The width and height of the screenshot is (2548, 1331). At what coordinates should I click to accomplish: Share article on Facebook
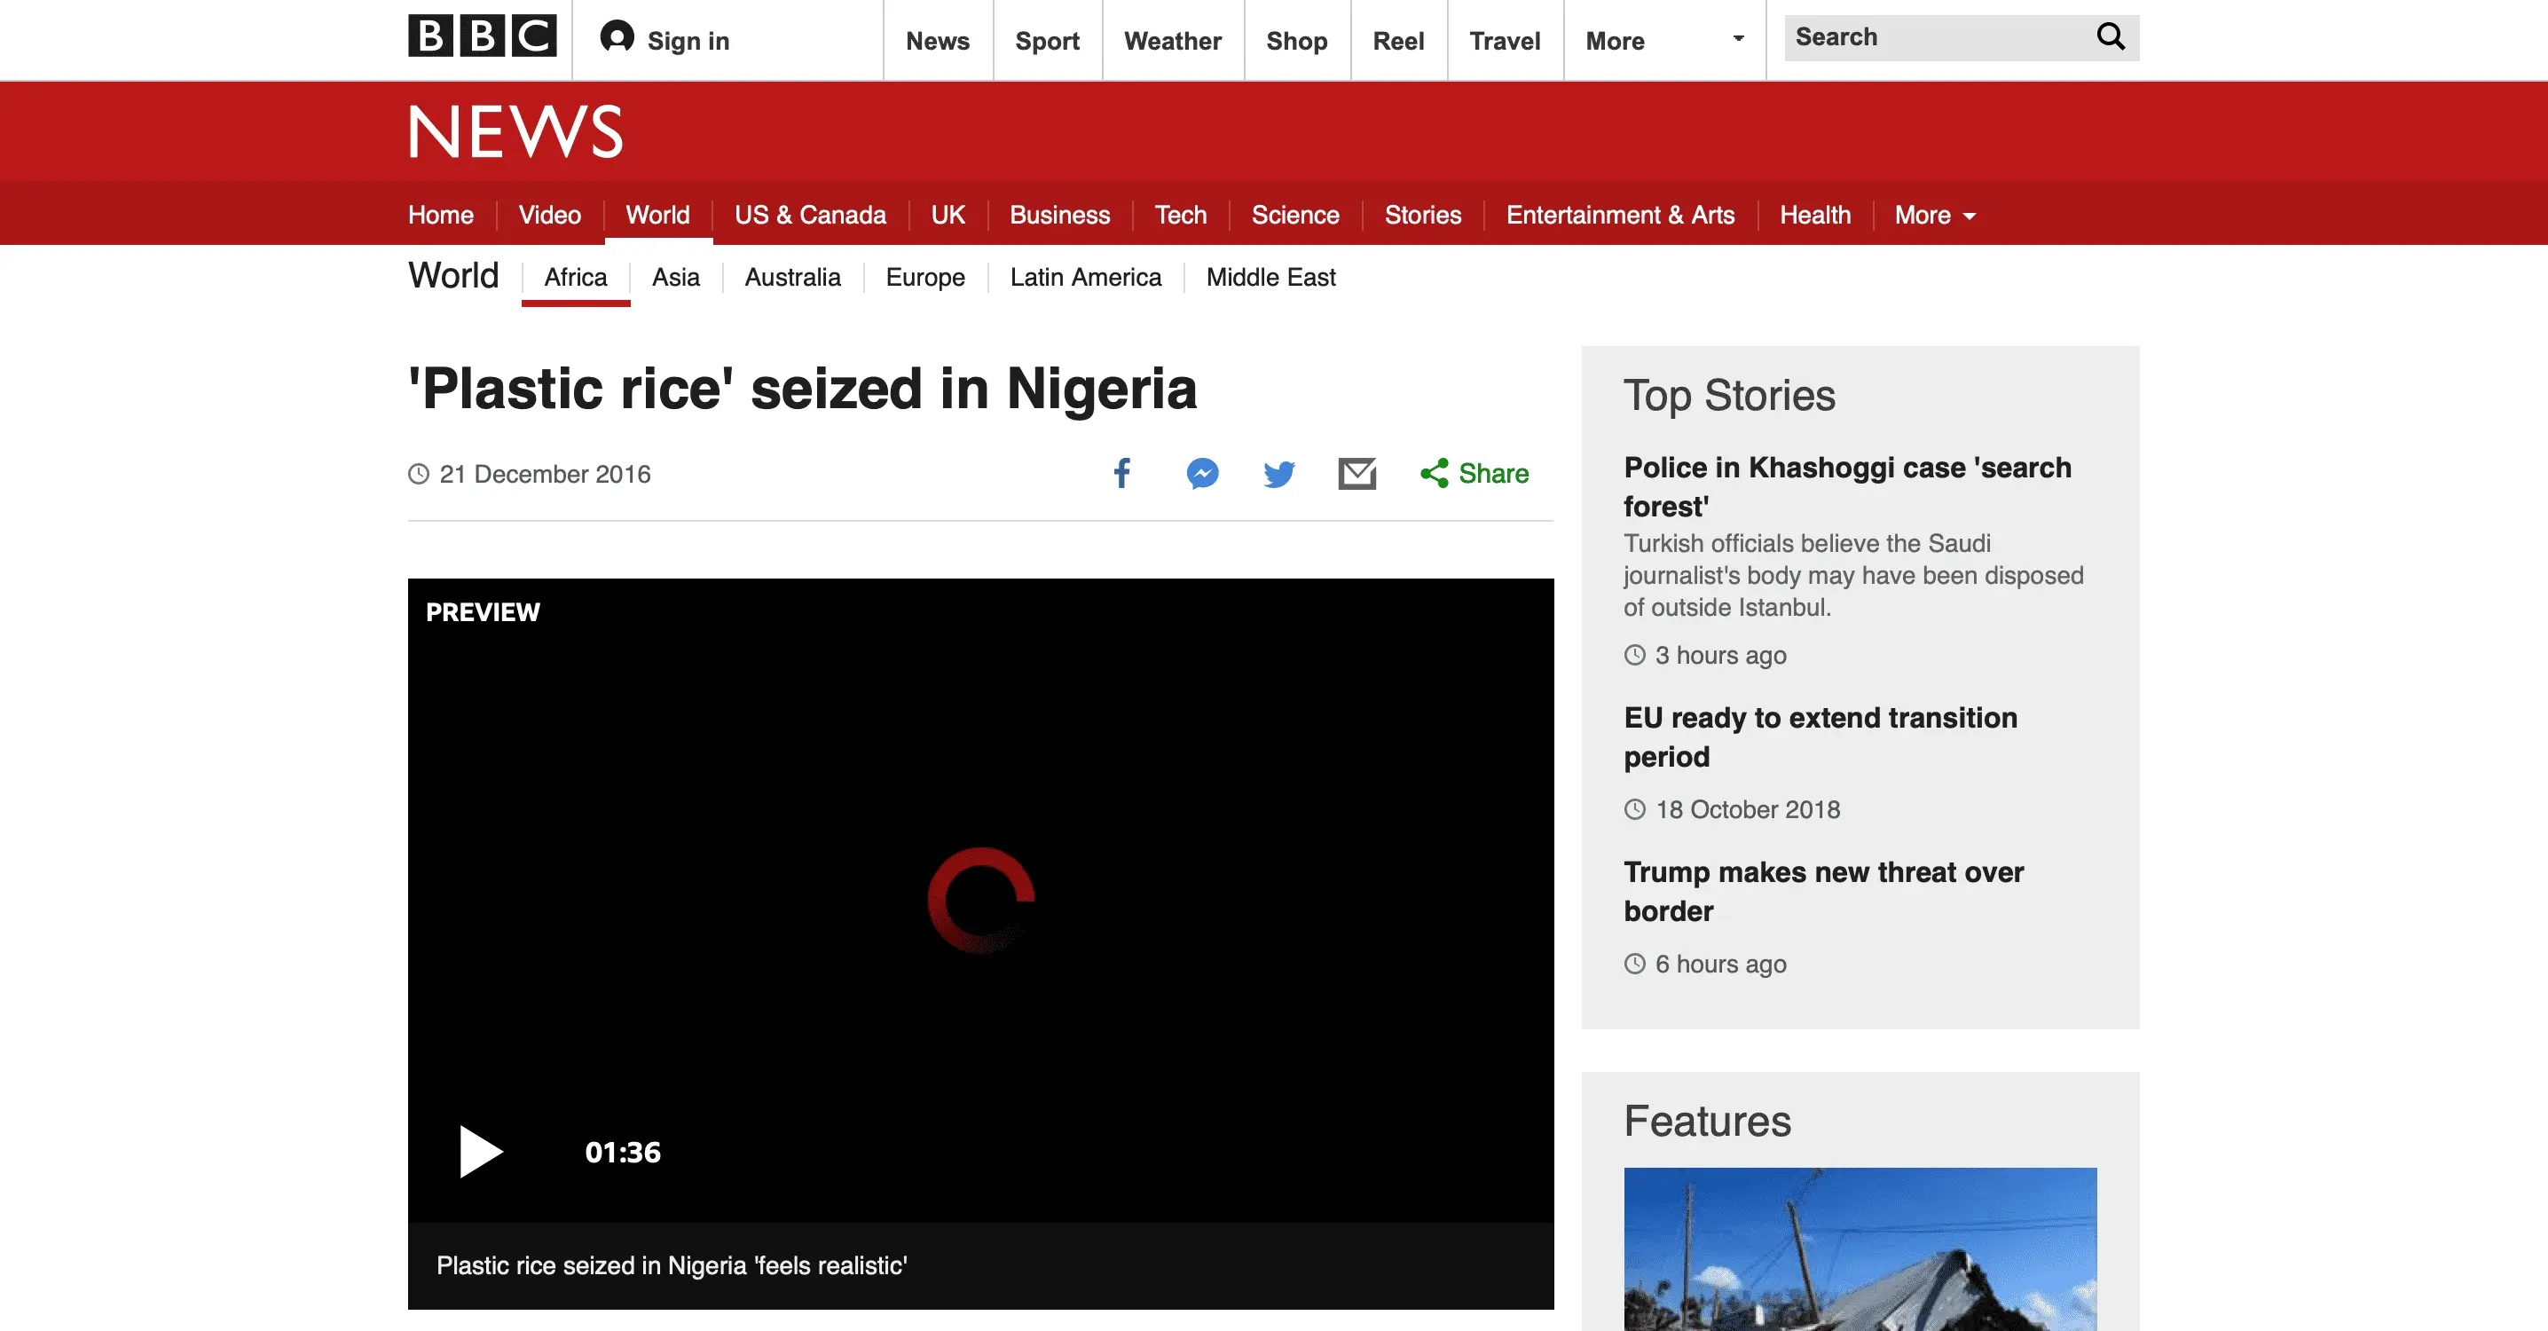pyautogui.click(x=1121, y=473)
